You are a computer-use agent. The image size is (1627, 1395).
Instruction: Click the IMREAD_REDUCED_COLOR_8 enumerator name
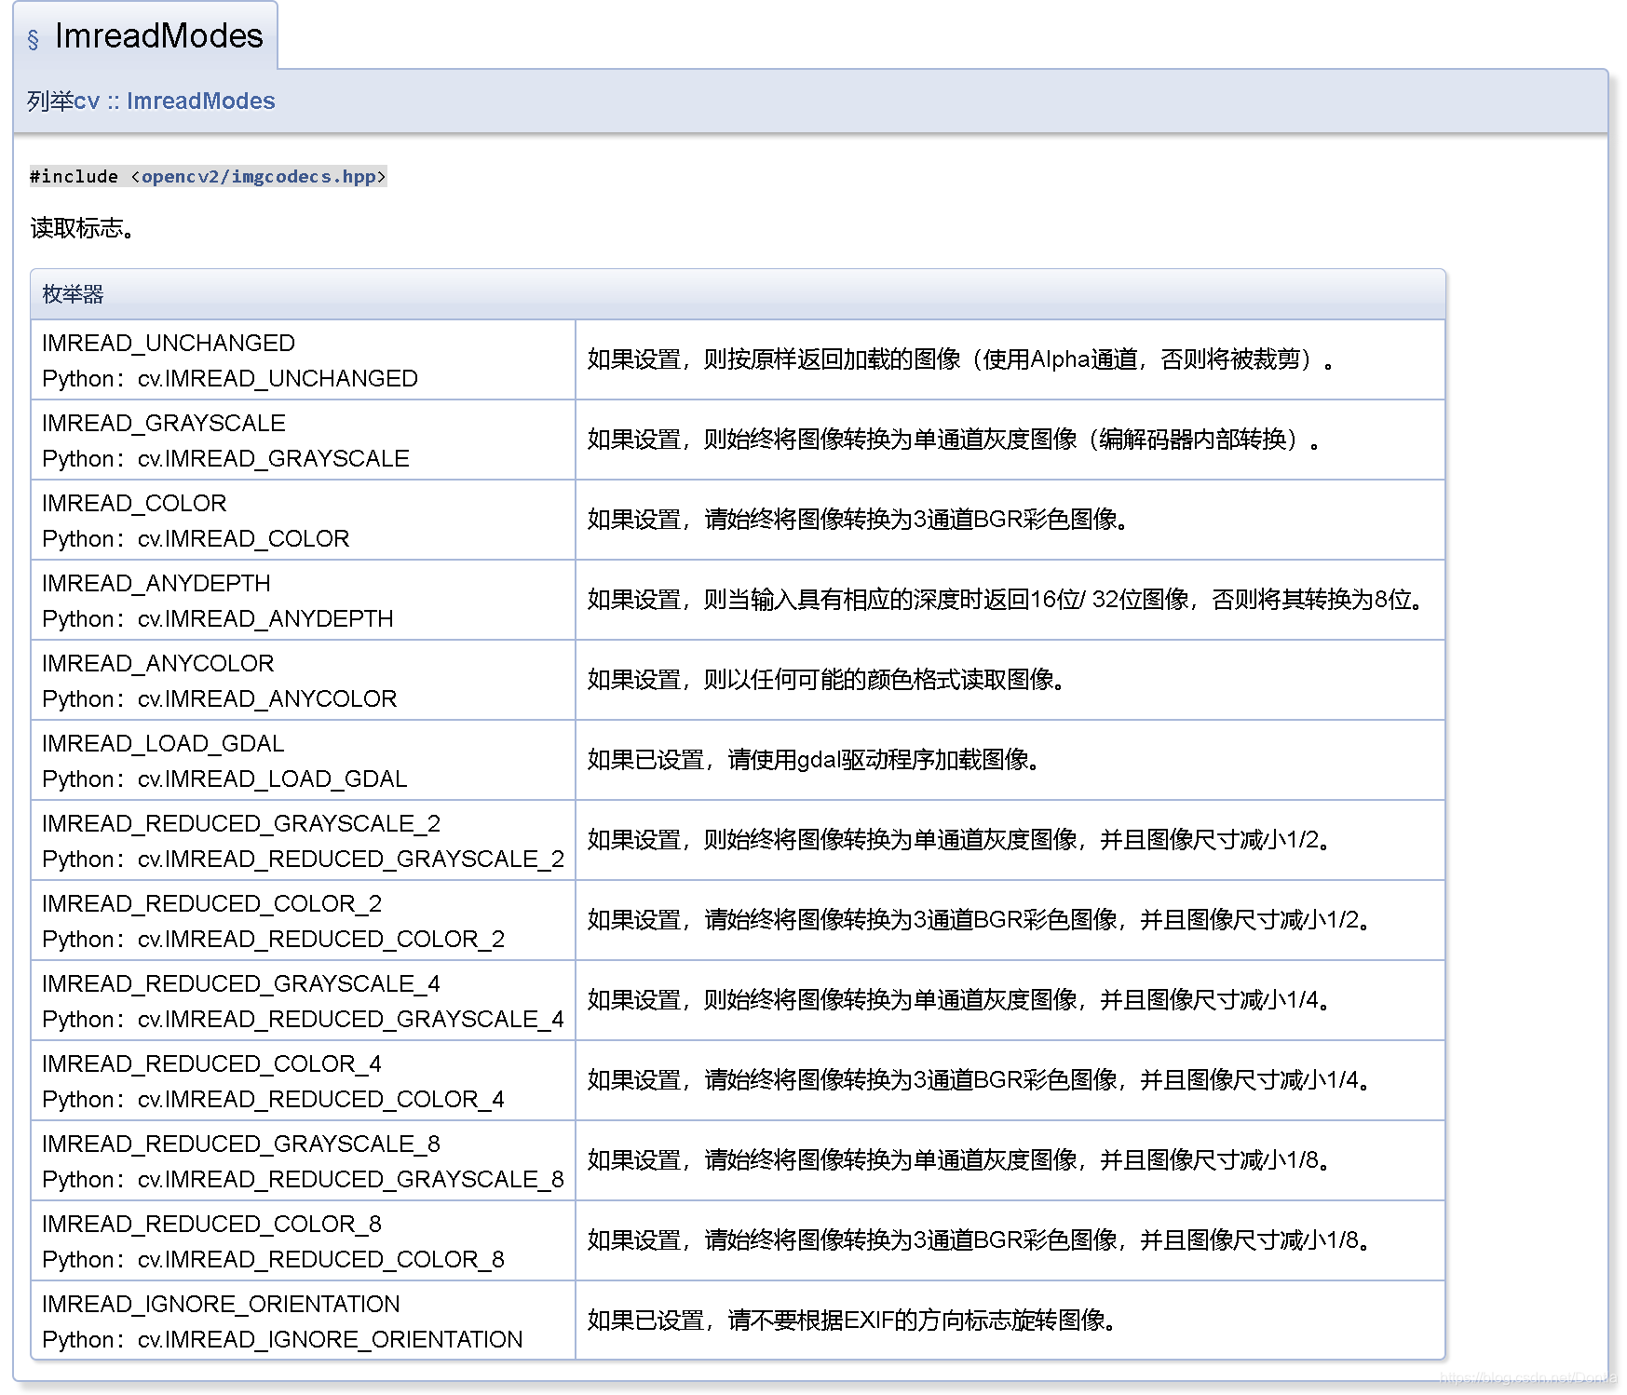[x=212, y=1224]
